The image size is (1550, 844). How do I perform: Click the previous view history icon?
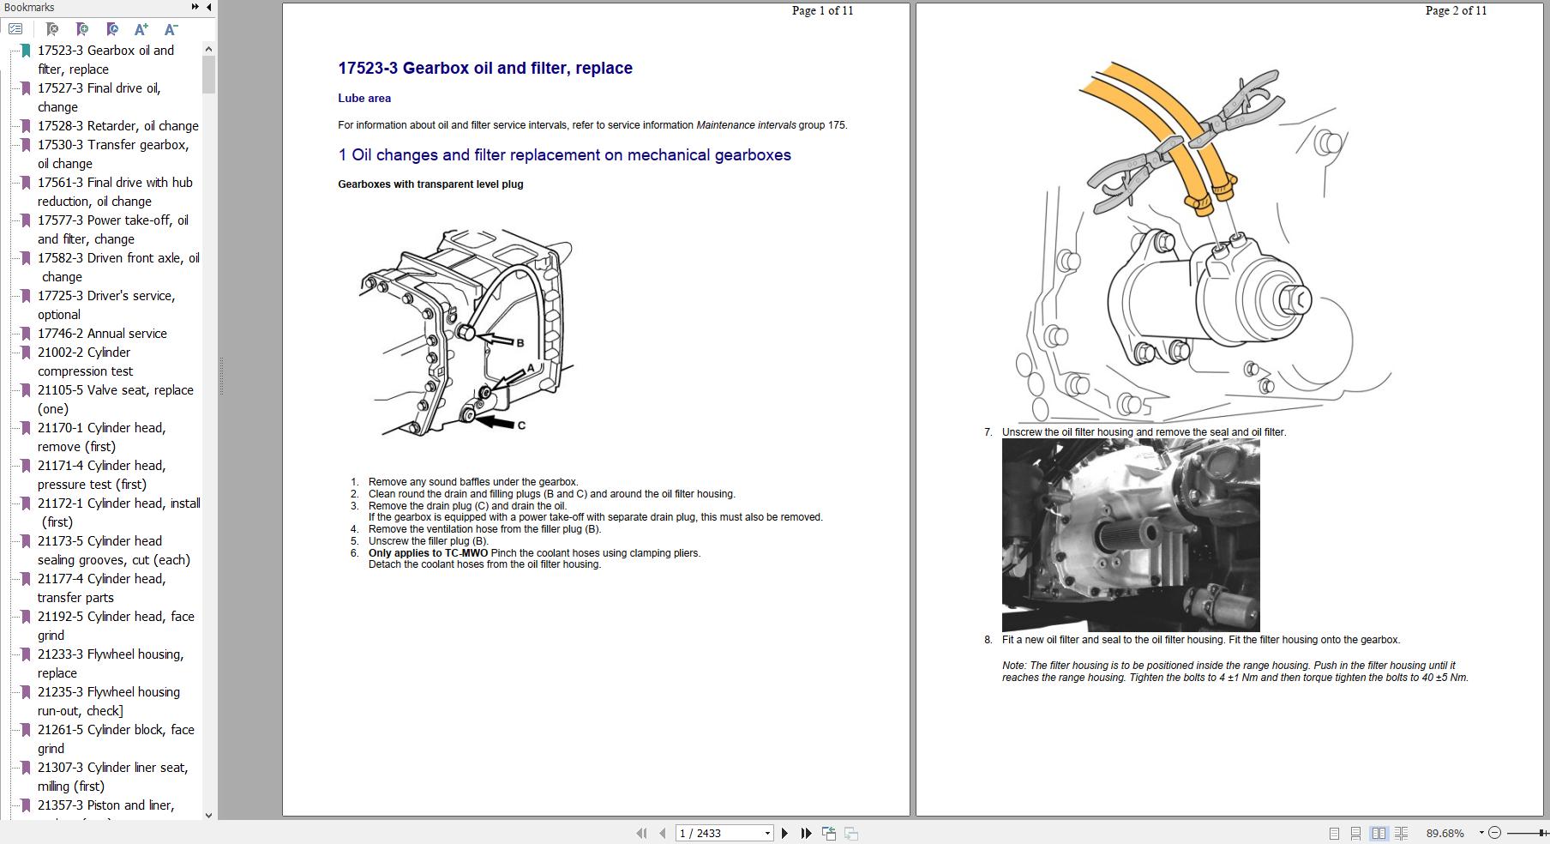pyautogui.click(x=827, y=832)
